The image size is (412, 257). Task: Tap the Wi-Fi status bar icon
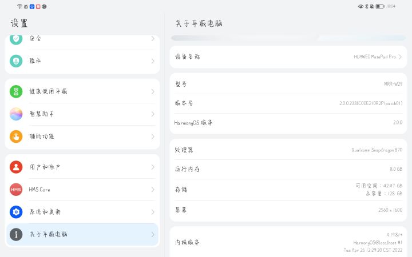19,6
